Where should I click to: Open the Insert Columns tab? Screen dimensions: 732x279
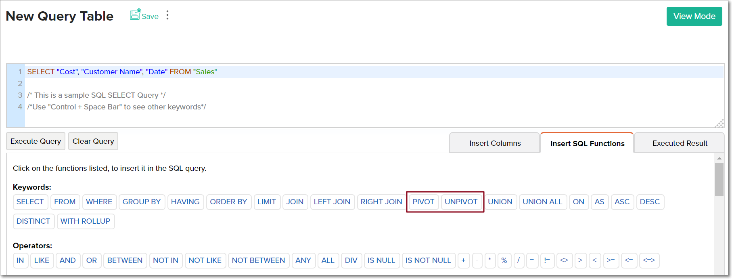point(495,143)
